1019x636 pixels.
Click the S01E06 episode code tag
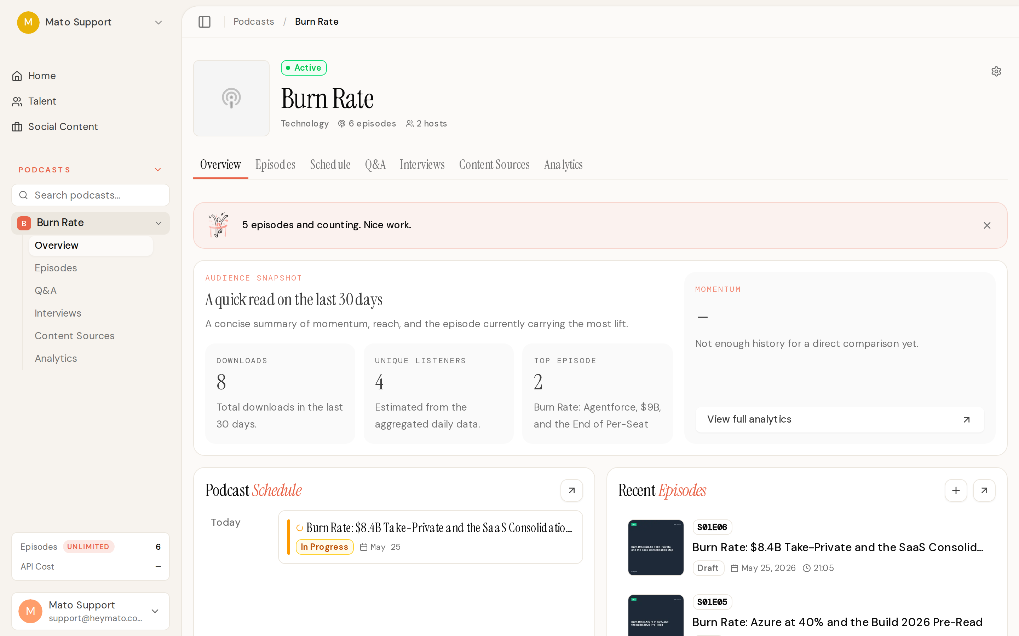point(712,527)
